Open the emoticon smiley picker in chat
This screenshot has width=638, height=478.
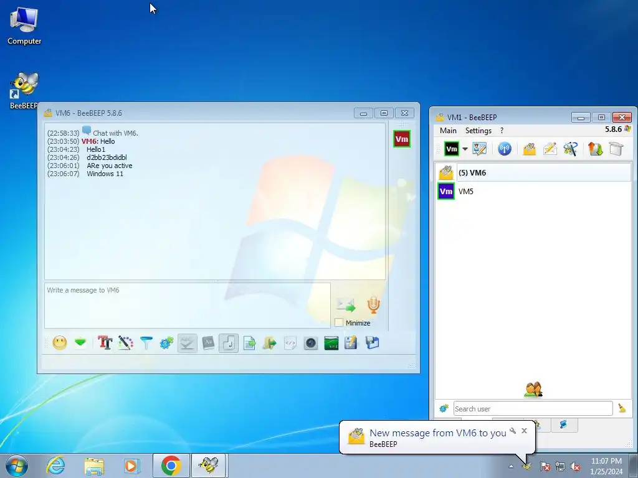[x=60, y=343]
